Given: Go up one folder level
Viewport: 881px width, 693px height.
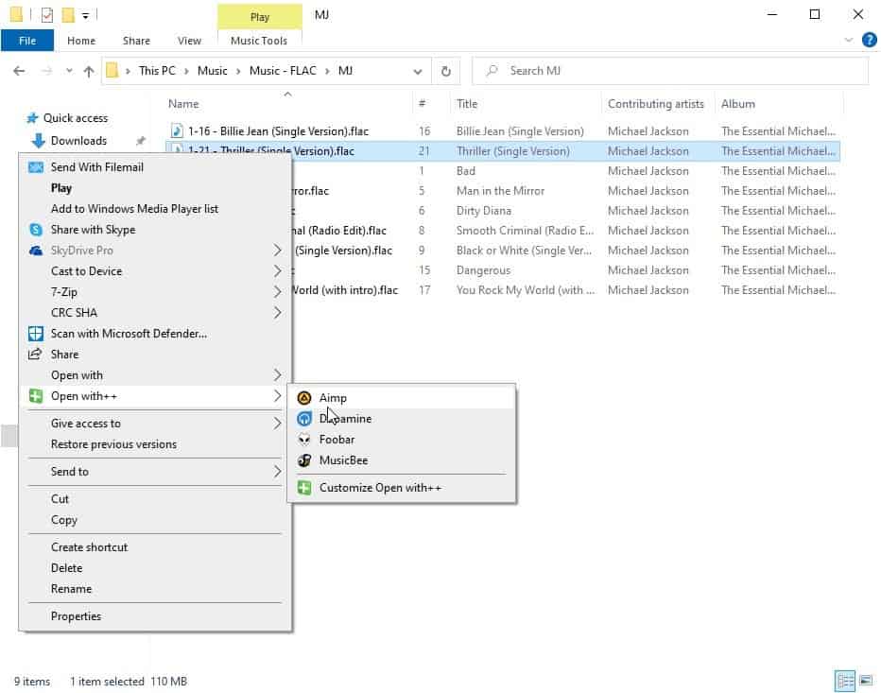Looking at the screenshot, I should pos(88,71).
